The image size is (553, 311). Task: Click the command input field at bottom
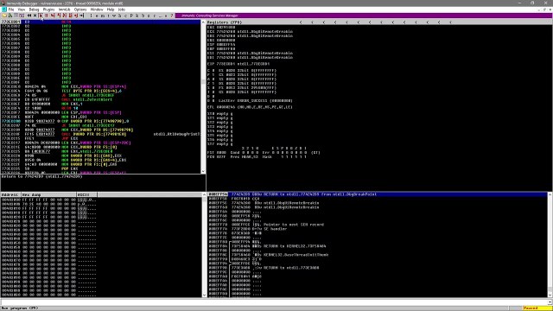[x=275, y=302]
